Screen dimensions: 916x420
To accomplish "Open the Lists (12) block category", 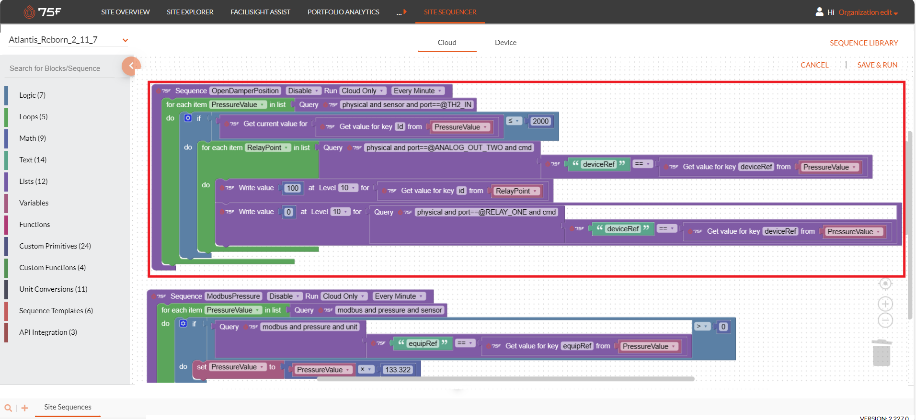I will click(34, 182).
